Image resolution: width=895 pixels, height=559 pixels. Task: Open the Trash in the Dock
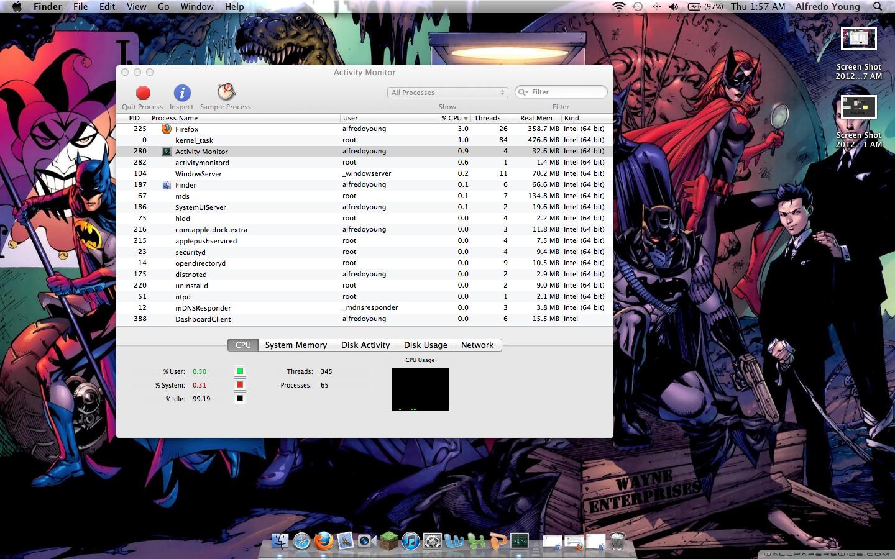(617, 541)
